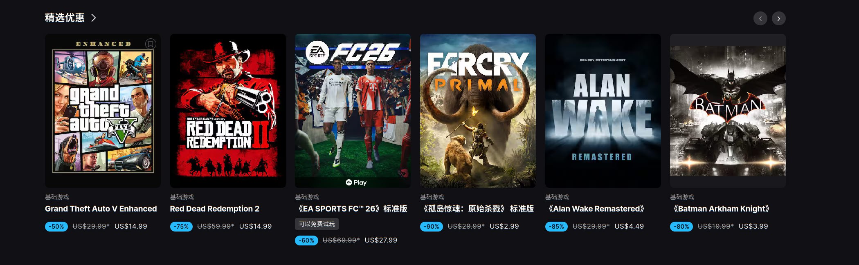Click the -60% discount badge for FC 26
Screen dimensions: 859x265
306,240
